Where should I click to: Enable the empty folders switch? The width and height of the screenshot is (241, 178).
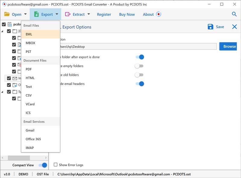[x=139, y=66]
